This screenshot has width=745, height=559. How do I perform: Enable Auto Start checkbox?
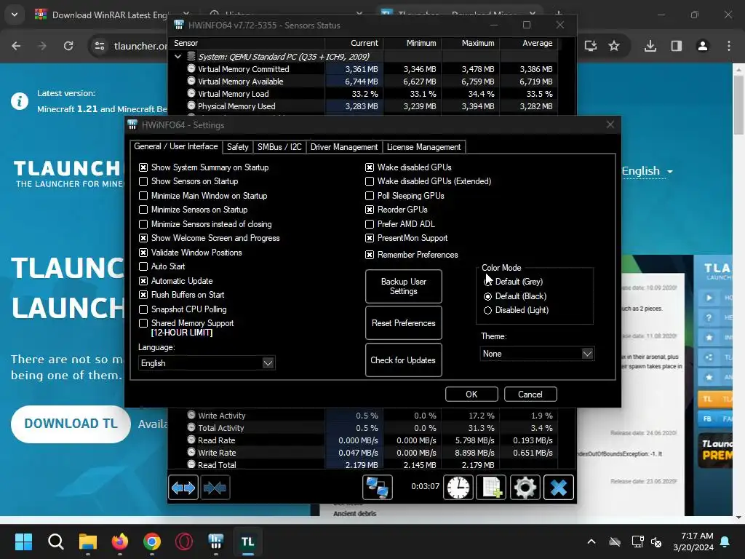[x=143, y=266]
